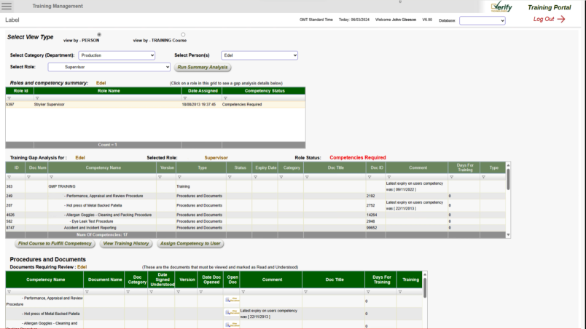This screenshot has height=329, width=586.
Task: Click filter icon under Date Assigned column
Action: pos(183,98)
